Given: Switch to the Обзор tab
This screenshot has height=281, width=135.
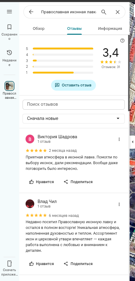Looking at the screenshot, I should pyautogui.click(x=38, y=29).
